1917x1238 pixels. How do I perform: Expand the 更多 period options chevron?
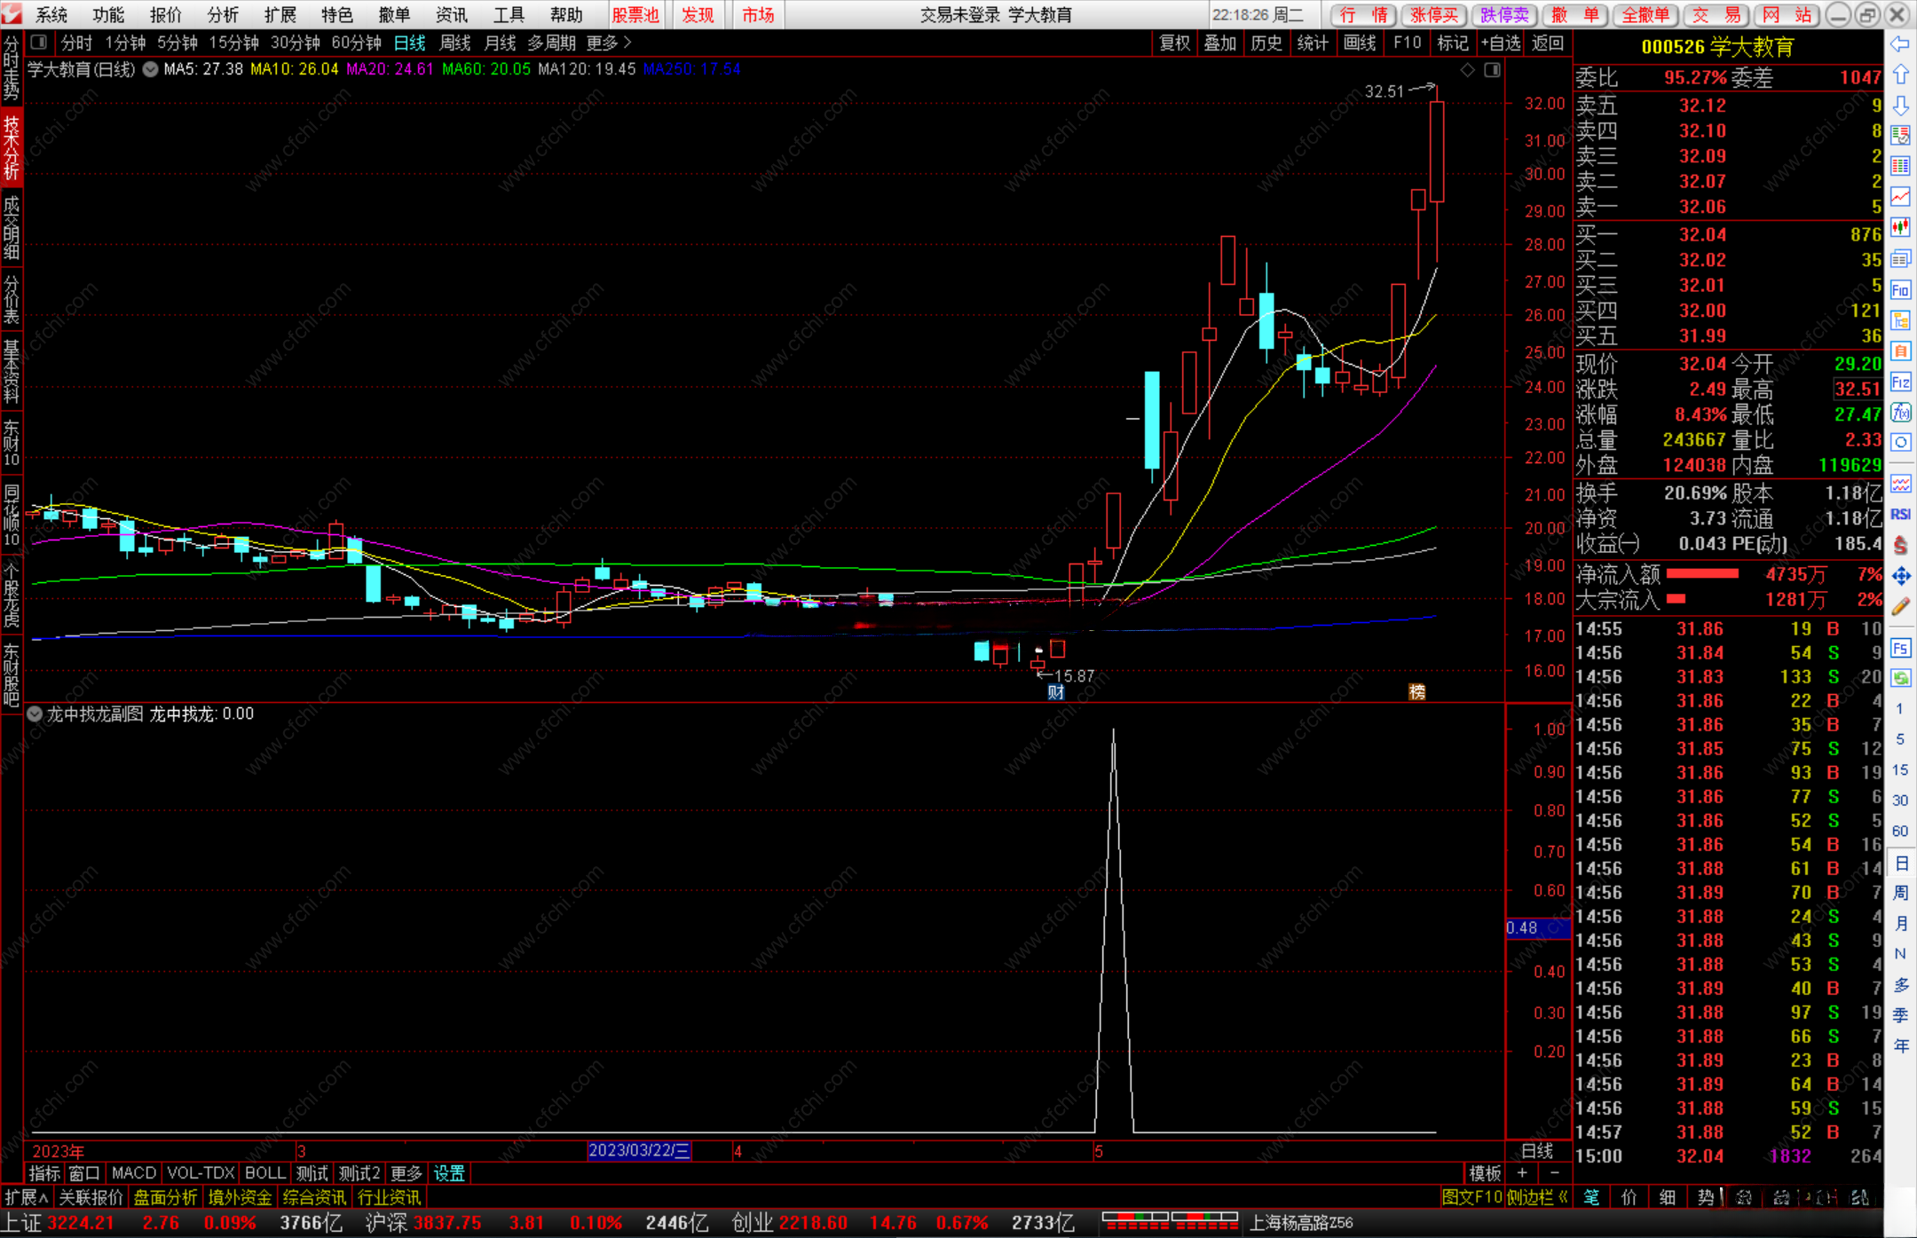point(627,42)
